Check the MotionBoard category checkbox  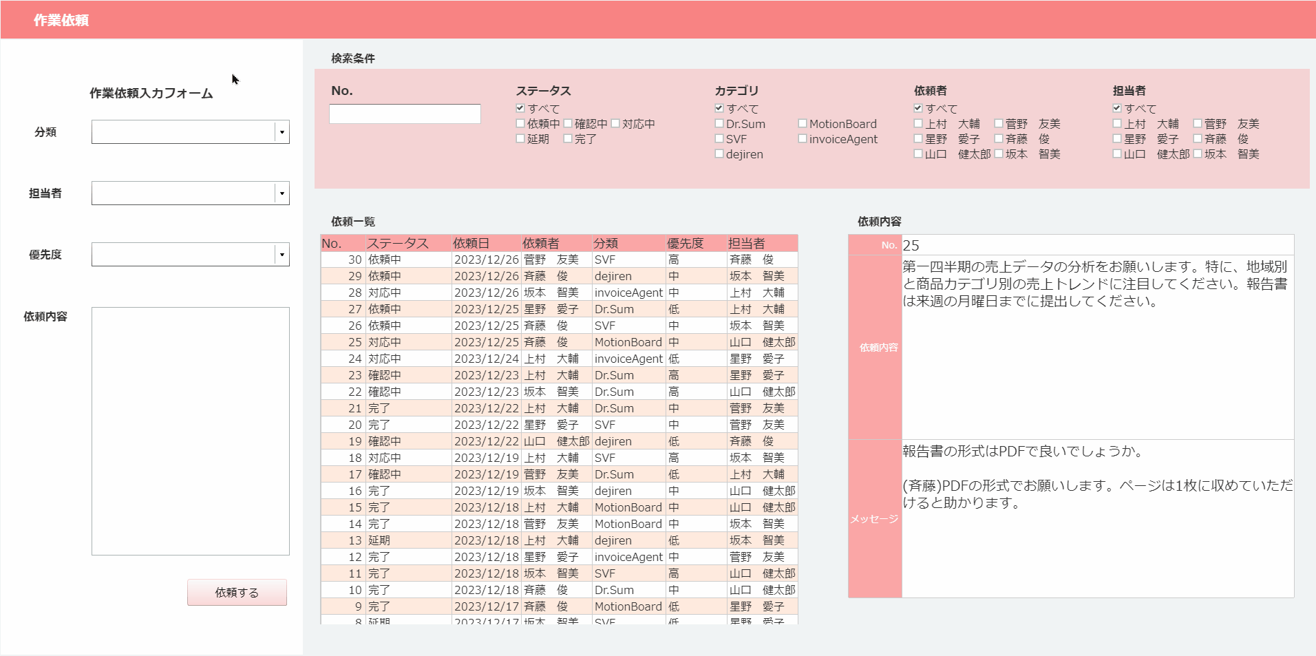coord(802,123)
